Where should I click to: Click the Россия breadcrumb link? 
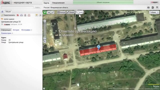[46, 7]
